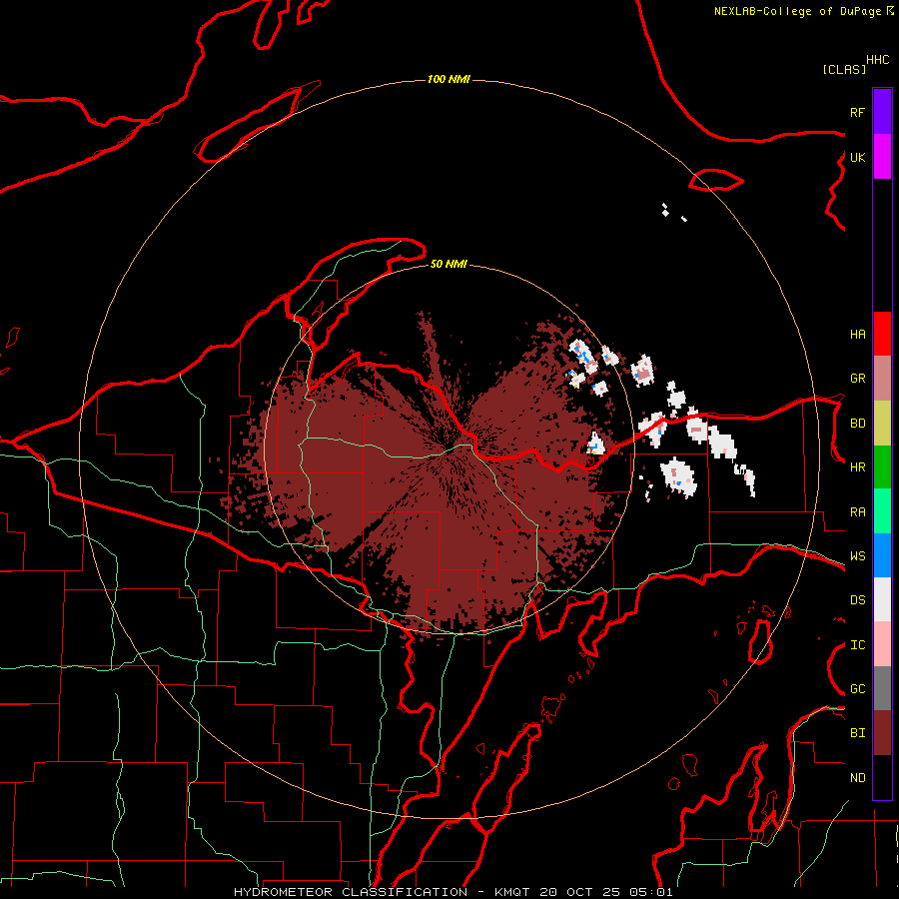Click the '100 NMI' range ring label
899x899 pixels.
pyautogui.click(x=449, y=79)
